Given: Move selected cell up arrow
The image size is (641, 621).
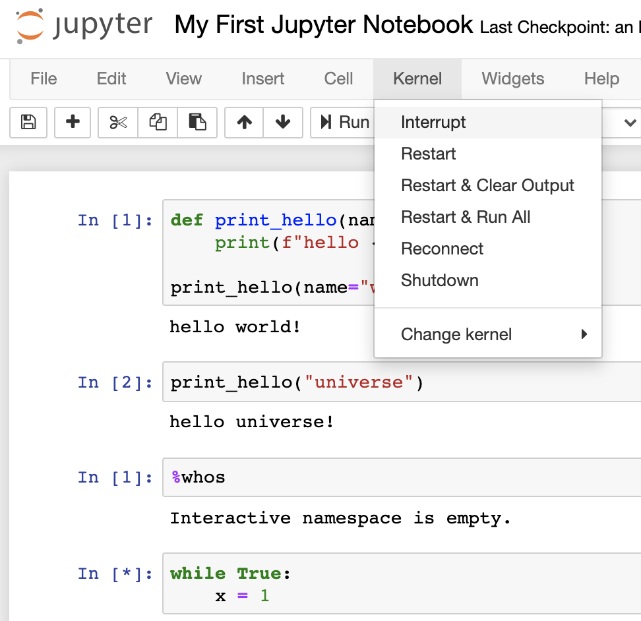Looking at the screenshot, I should 244,122.
